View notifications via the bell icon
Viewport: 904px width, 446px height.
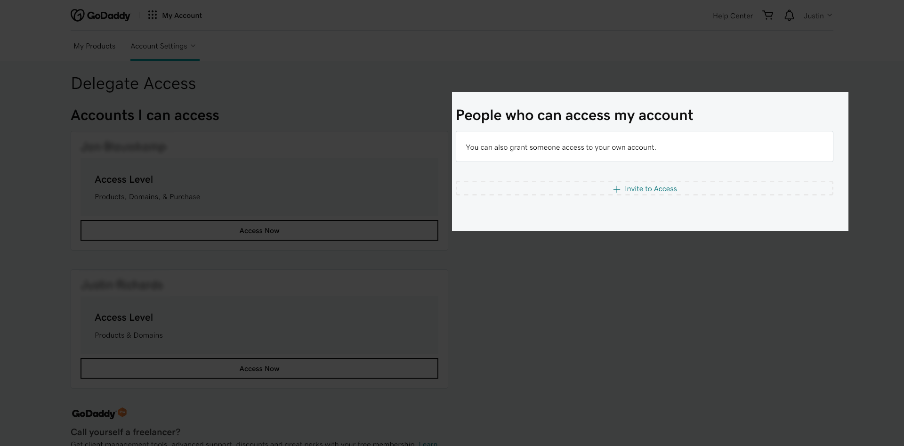[x=789, y=16]
